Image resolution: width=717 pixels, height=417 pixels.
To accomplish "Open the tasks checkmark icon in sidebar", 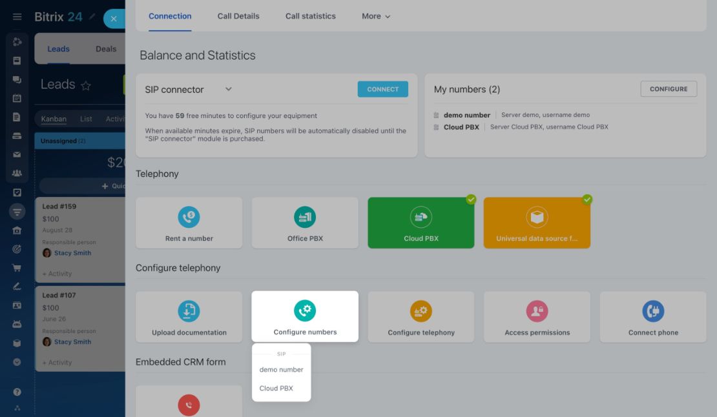I will point(17,192).
